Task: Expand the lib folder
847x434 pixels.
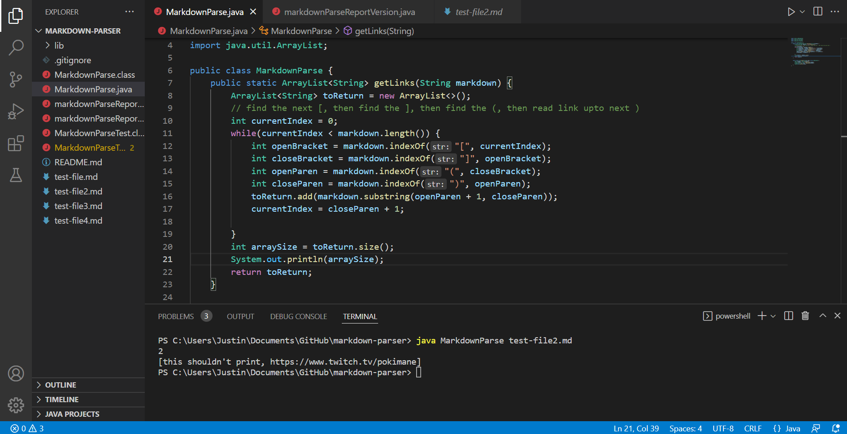Action: [59, 46]
